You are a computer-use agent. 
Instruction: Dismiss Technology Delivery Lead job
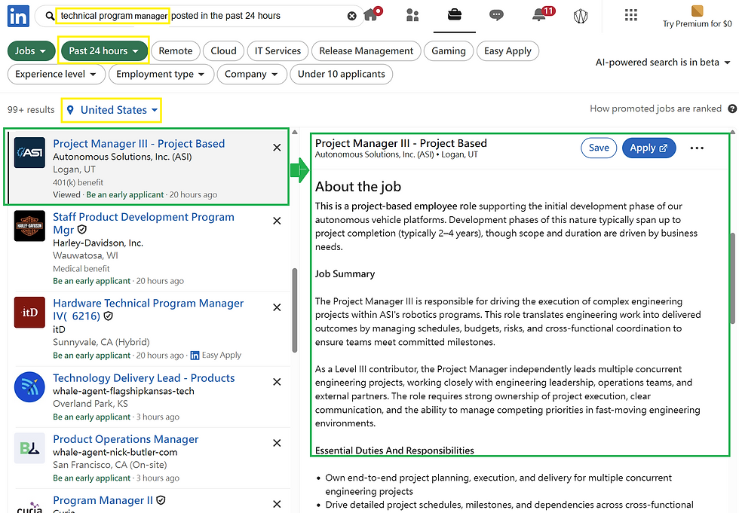tap(278, 382)
